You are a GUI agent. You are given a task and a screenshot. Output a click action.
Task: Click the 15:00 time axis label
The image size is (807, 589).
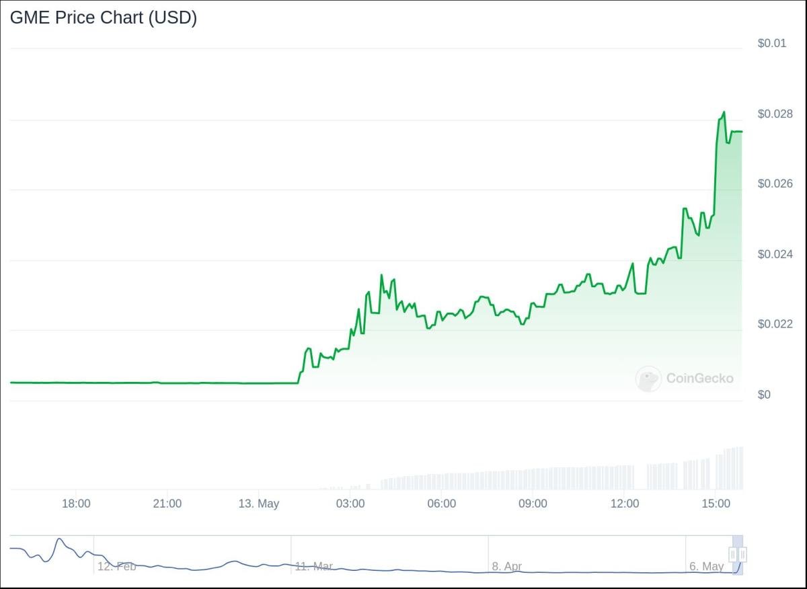(716, 504)
